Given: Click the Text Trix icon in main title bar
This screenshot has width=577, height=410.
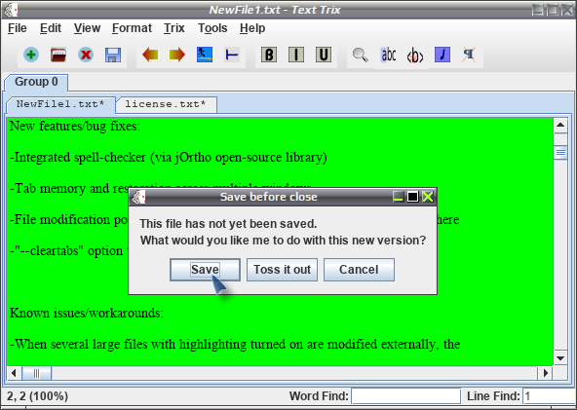Looking at the screenshot, I should click(x=11, y=10).
